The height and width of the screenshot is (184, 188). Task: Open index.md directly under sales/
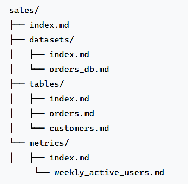49,25
